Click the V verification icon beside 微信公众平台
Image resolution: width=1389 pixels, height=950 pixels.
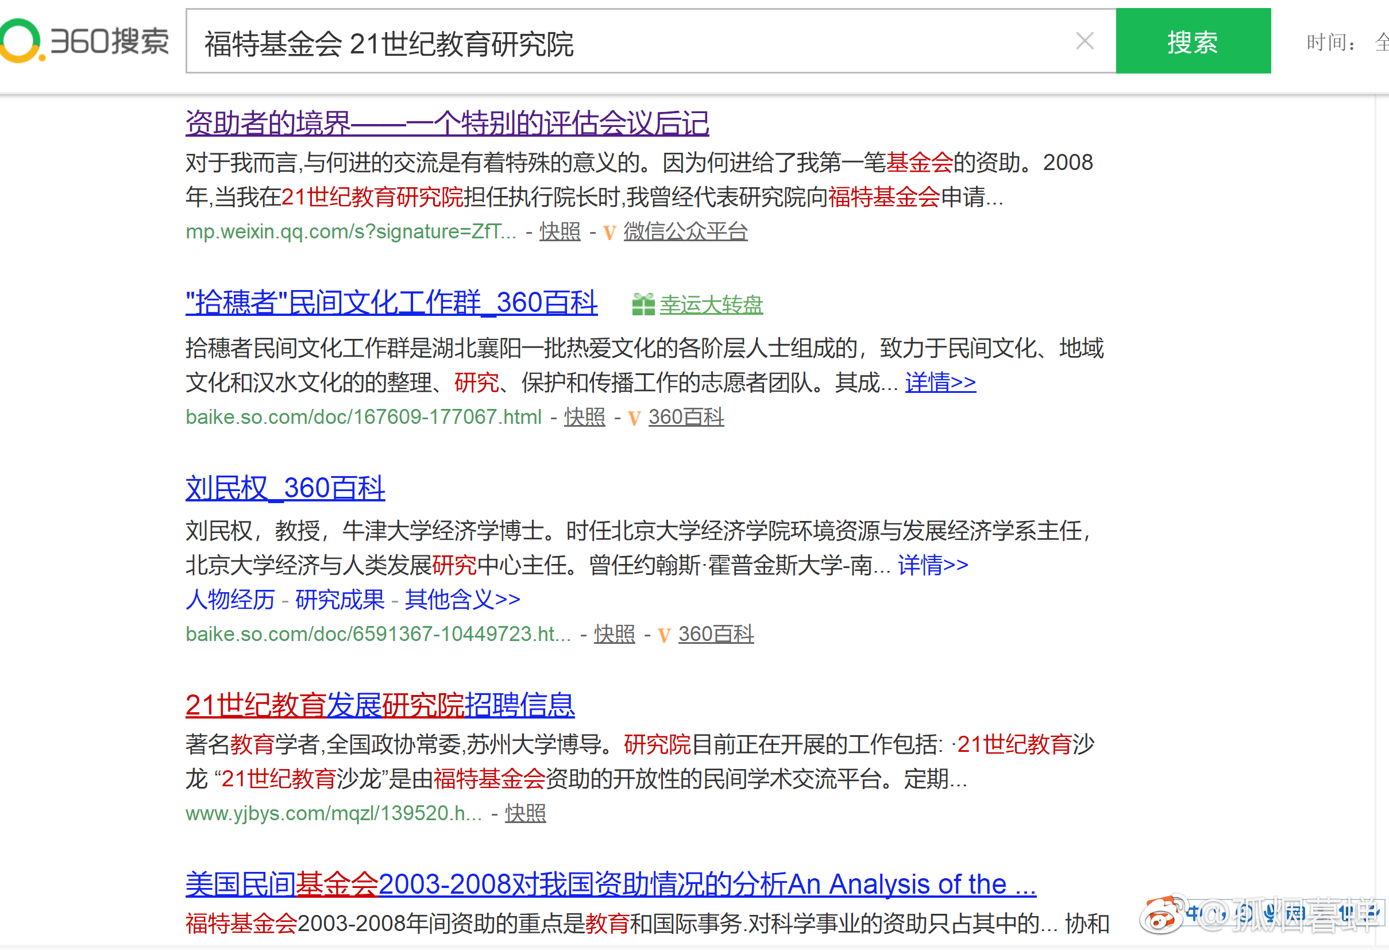pos(609,233)
